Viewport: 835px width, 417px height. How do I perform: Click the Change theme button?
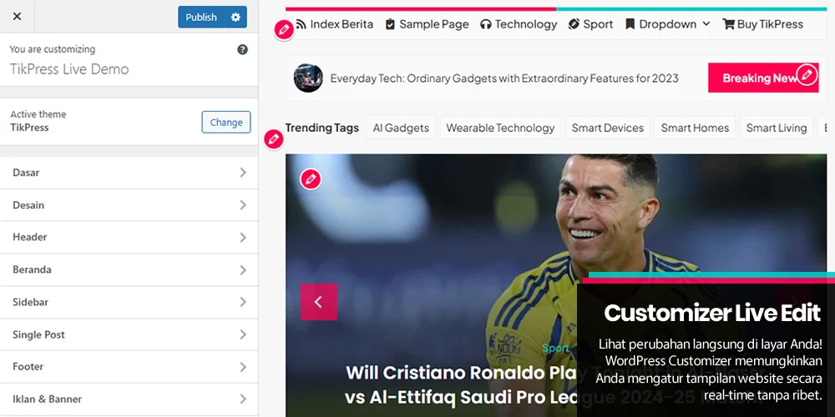click(225, 123)
